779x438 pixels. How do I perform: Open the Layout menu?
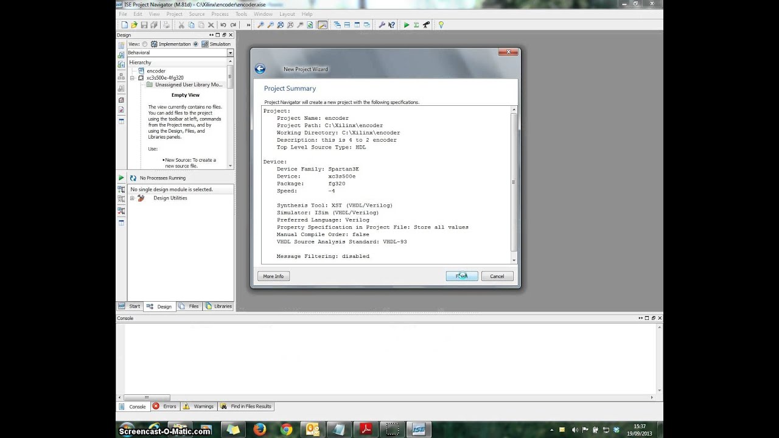[287, 14]
